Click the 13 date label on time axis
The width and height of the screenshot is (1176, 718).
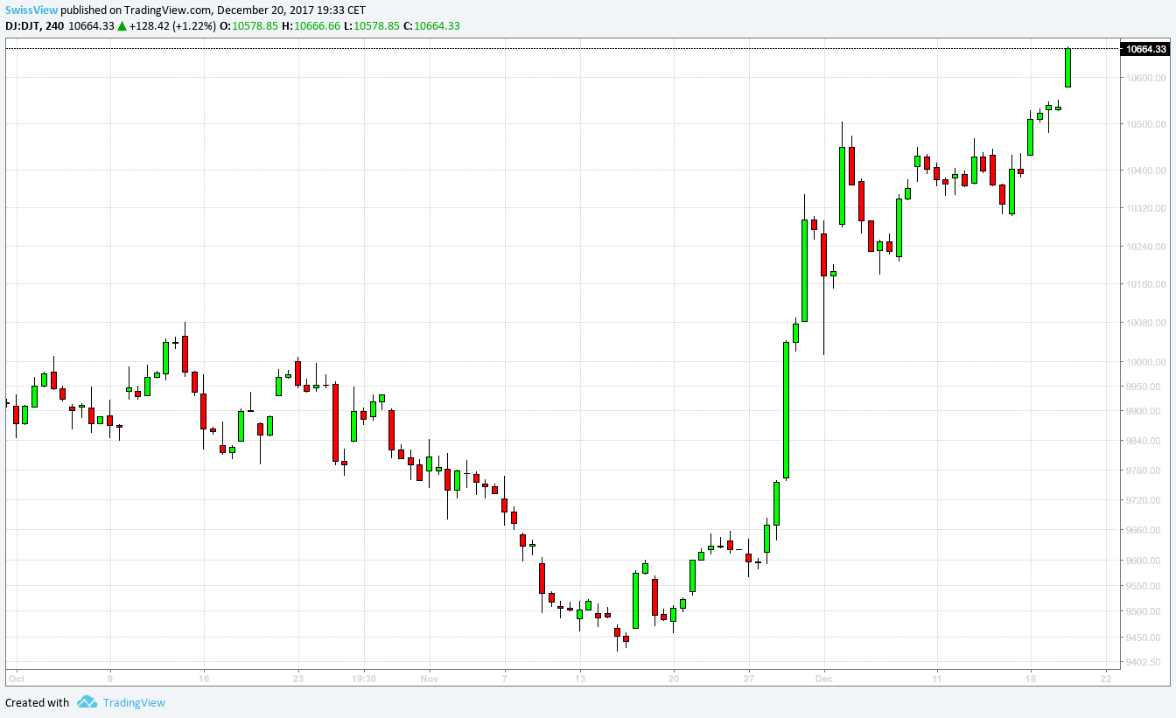pyautogui.click(x=579, y=678)
